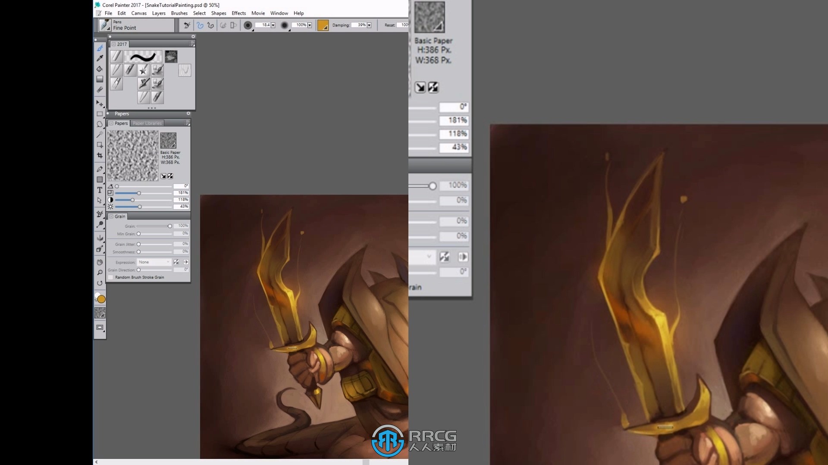The image size is (828, 465).
Task: Select the Magnifier tool
Action: (x=100, y=273)
